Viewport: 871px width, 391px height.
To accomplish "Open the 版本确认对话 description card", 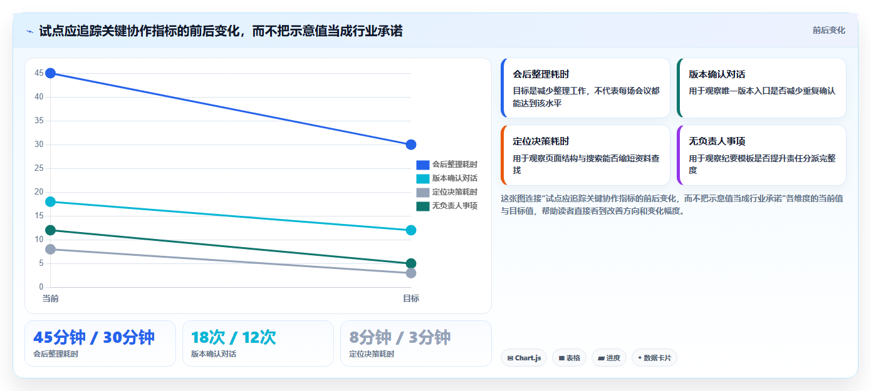I will (x=761, y=88).
